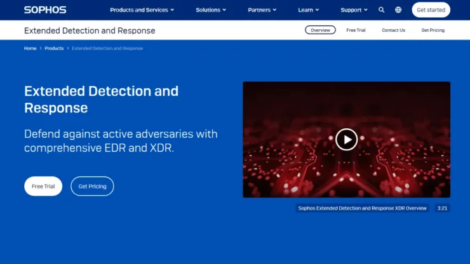Click the Sophos logo
This screenshot has height=264, width=470.
[x=45, y=10]
